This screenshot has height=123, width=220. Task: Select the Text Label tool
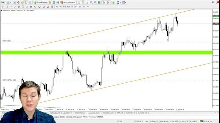pyautogui.click(x=31, y=7)
